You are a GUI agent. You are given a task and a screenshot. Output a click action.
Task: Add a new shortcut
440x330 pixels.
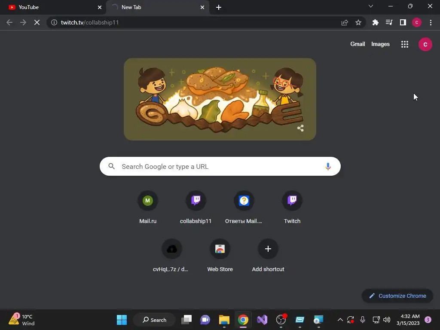pyautogui.click(x=268, y=255)
